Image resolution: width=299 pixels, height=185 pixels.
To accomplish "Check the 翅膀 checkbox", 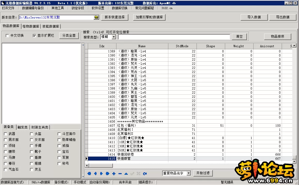I will (32, 164).
